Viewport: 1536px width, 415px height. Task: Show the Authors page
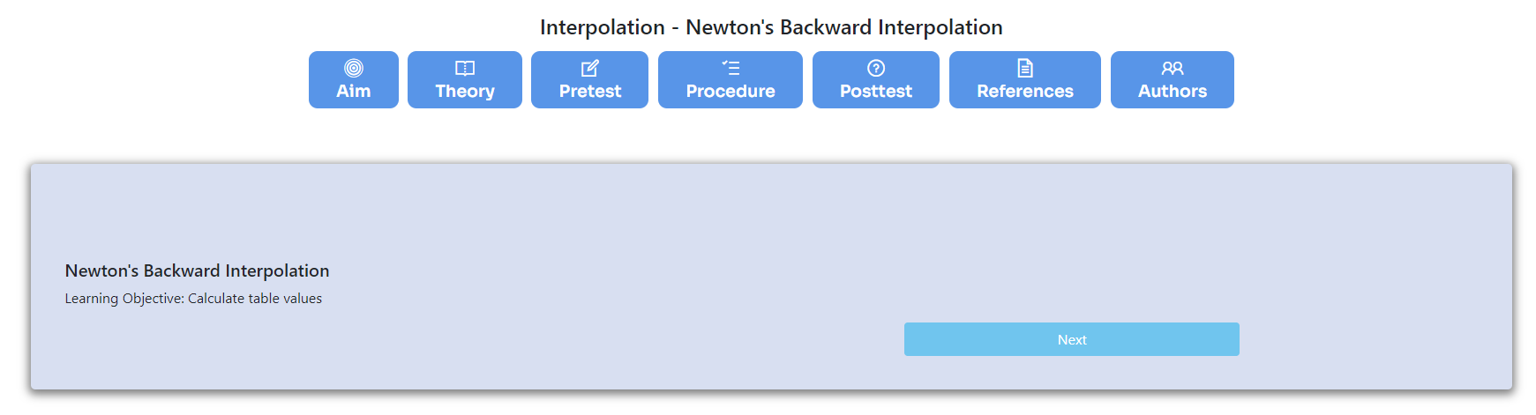pos(1173,79)
